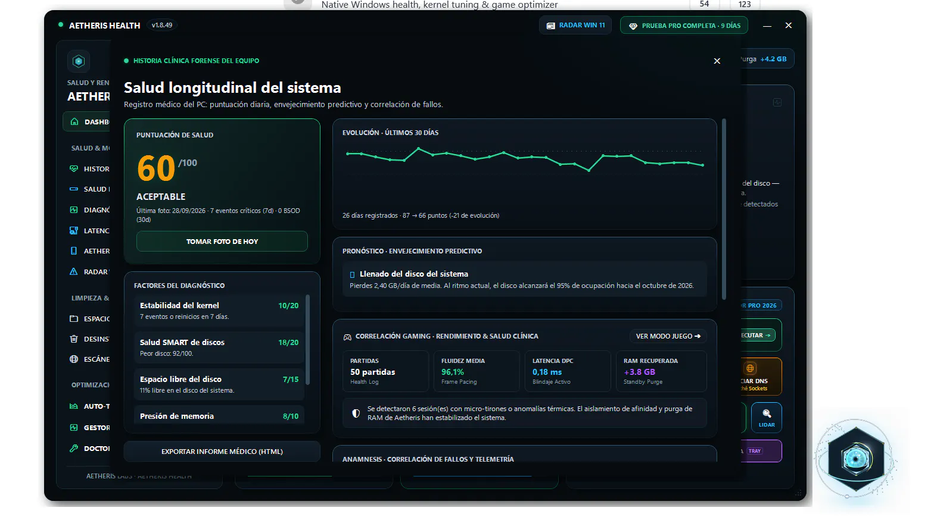Click the main dialog vertical scrollbar
Viewport: 937px width, 517px height.
[724, 209]
